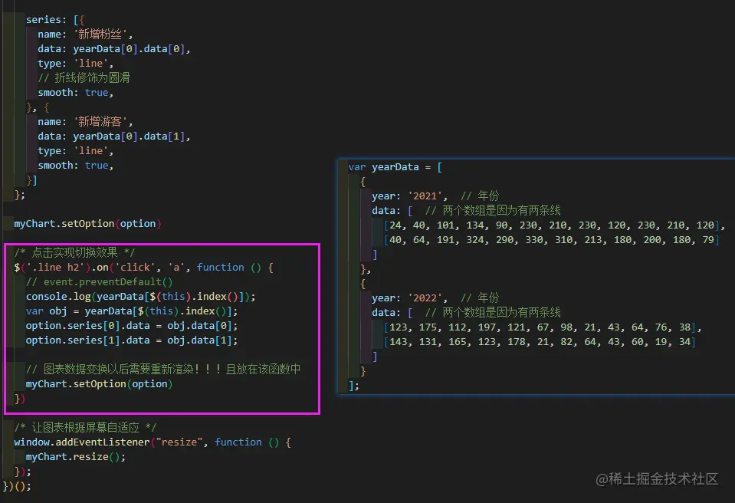This screenshot has width=735, height=503.
Task: Click the name '新增粉丝' string
Action: 100,35
